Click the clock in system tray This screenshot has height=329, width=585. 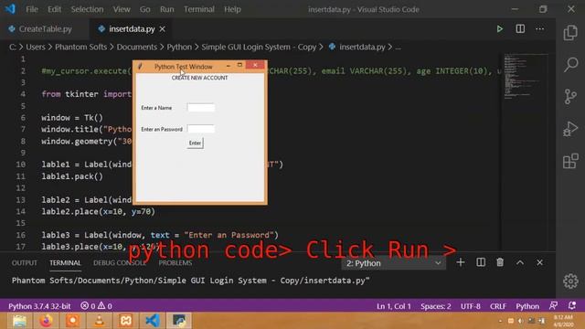click(x=563, y=321)
